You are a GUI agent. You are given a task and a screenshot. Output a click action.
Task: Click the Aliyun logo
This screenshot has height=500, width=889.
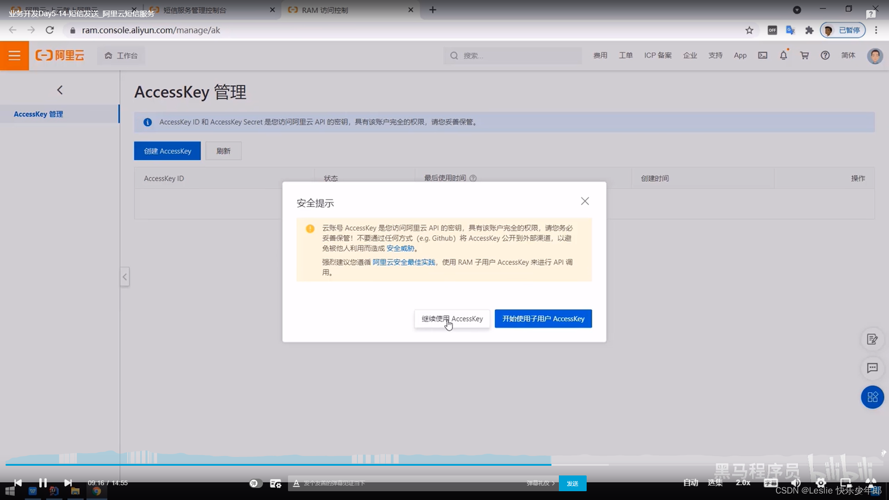coord(60,56)
